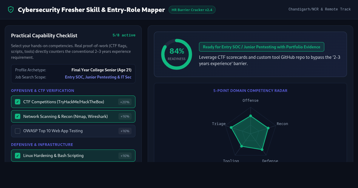358x188 pixels.
Task: Click the HR Barrier Cracker v2.4 badge
Action: [192, 10]
